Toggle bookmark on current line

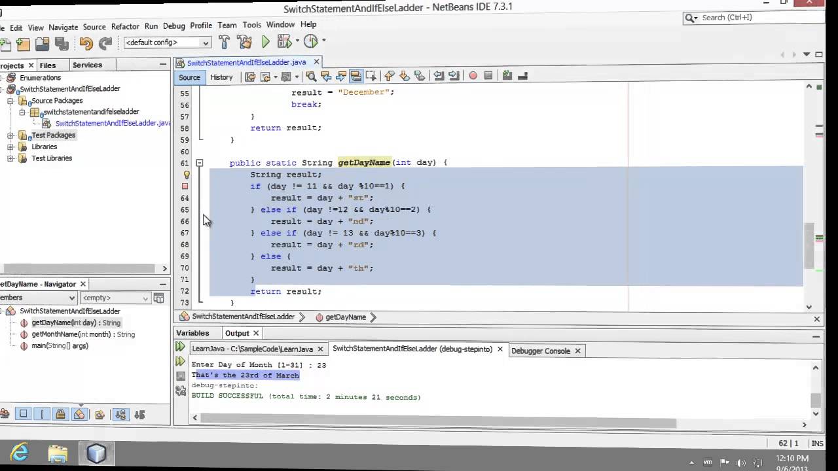pyautogui.click(x=420, y=77)
